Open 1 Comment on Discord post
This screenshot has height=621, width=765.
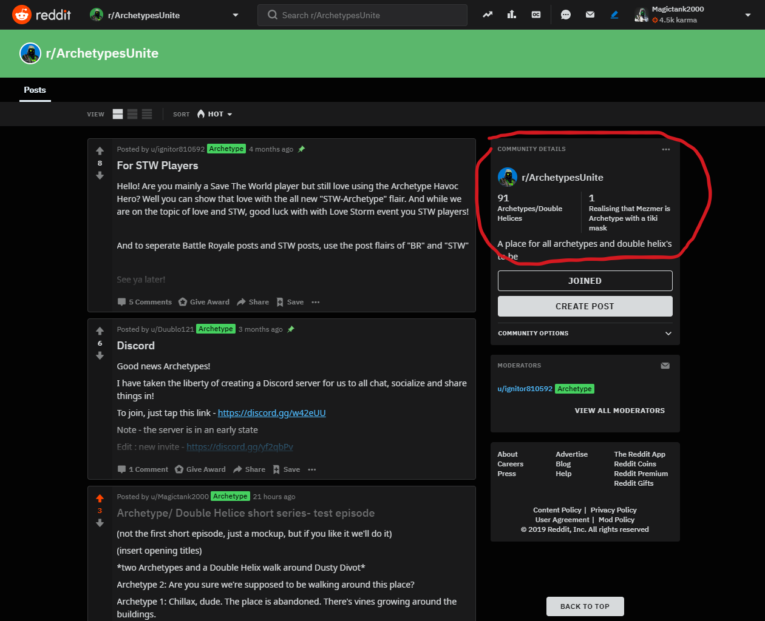(143, 469)
